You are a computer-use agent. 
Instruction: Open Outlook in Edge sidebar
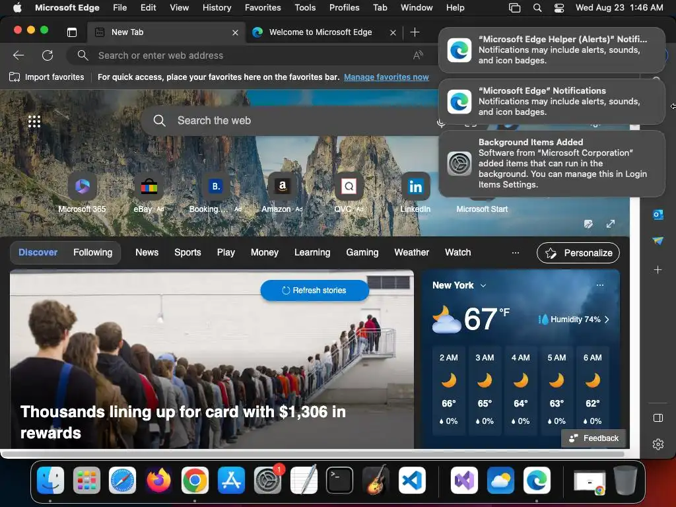tap(658, 215)
